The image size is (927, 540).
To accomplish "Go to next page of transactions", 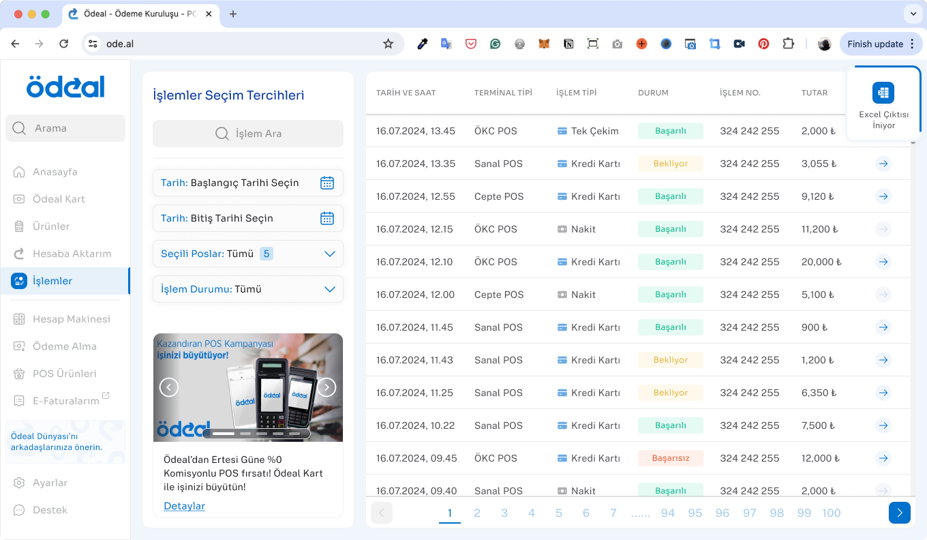I will tap(900, 513).
